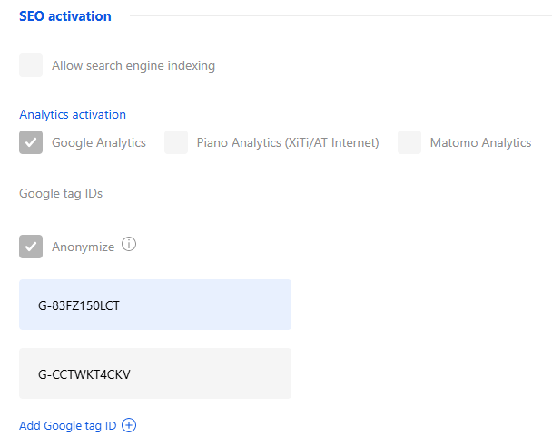The height and width of the screenshot is (446, 552).
Task: Enable the Matomo Analytics checkbox
Action: click(409, 142)
